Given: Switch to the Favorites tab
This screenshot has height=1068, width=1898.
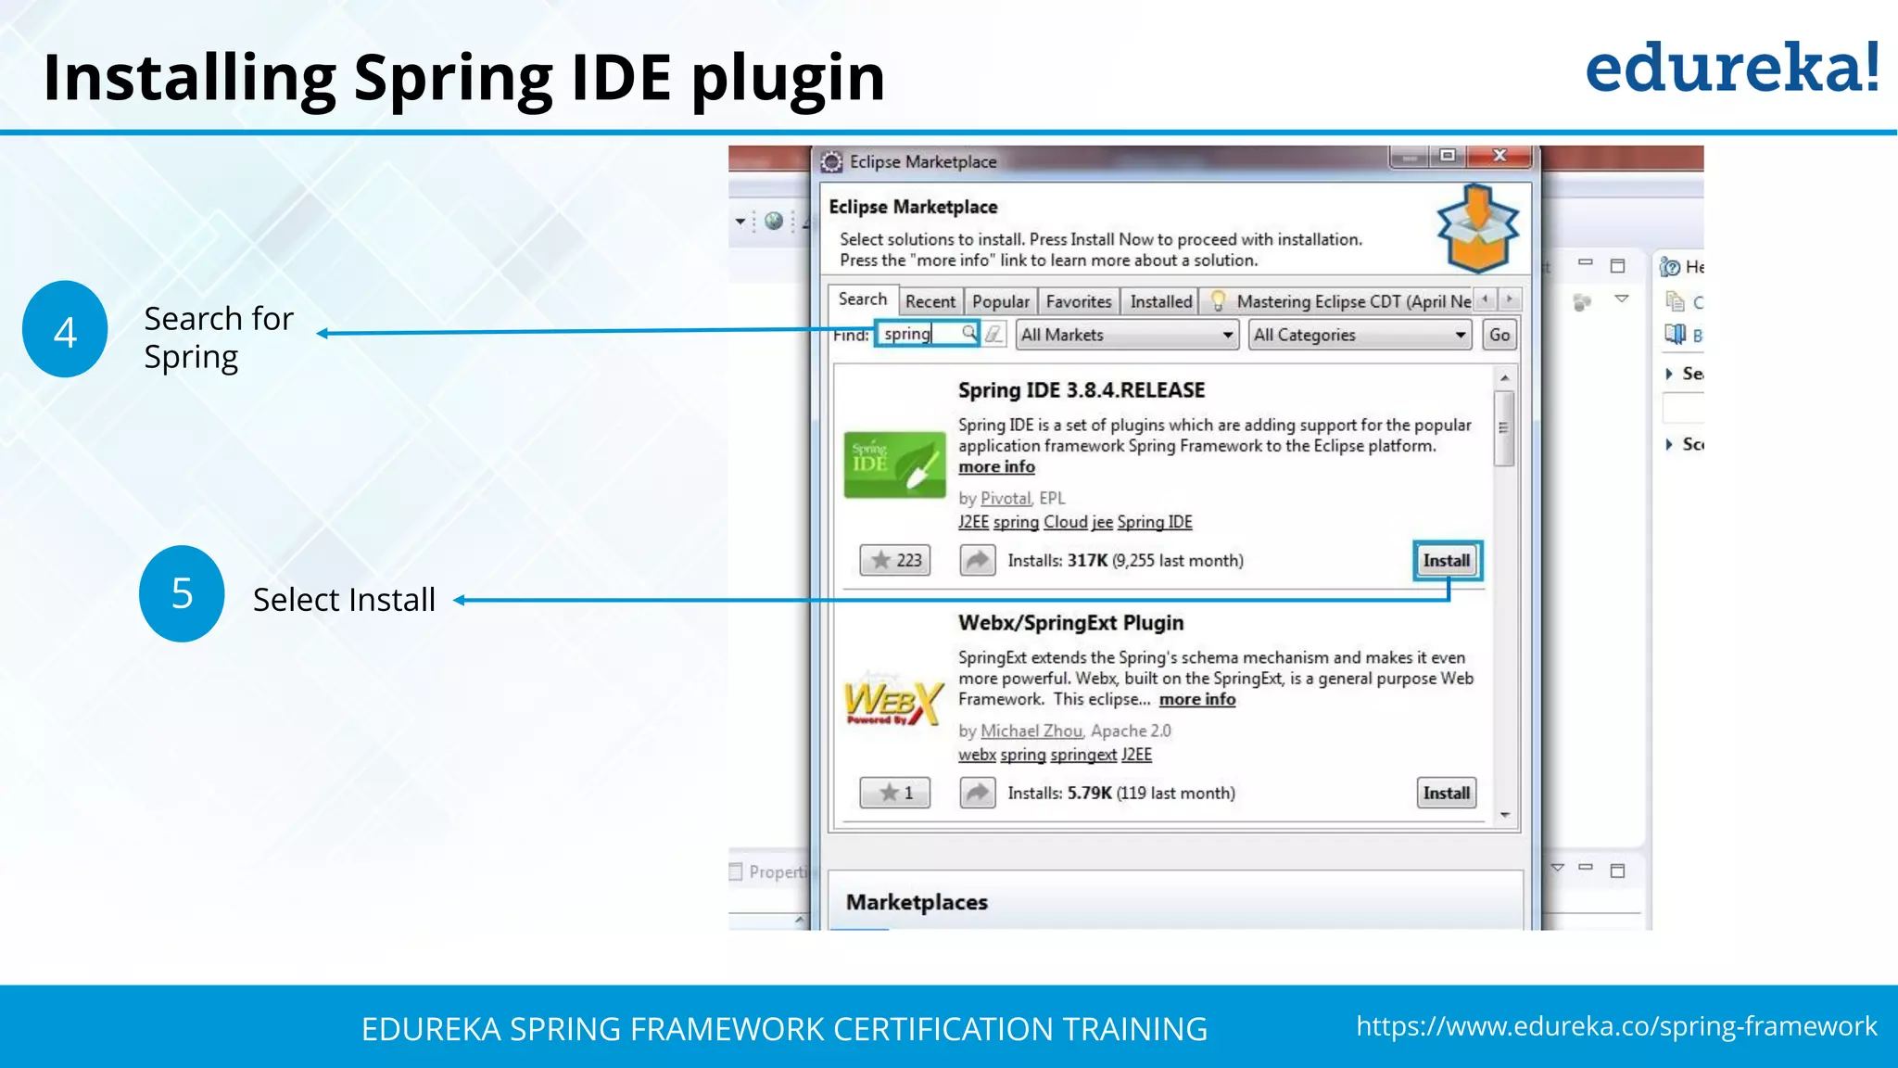Looking at the screenshot, I should pyautogui.click(x=1079, y=301).
